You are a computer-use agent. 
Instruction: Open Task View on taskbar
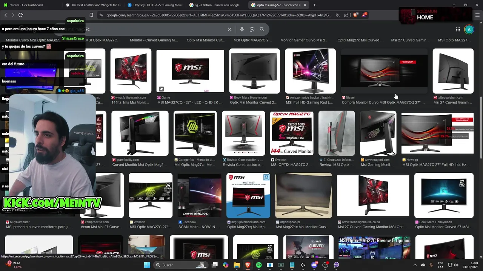[215, 265]
